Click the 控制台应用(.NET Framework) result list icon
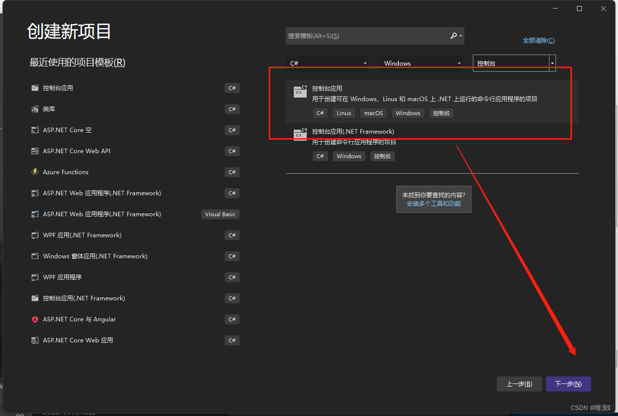Image resolution: width=618 pixels, height=416 pixels. [300, 134]
